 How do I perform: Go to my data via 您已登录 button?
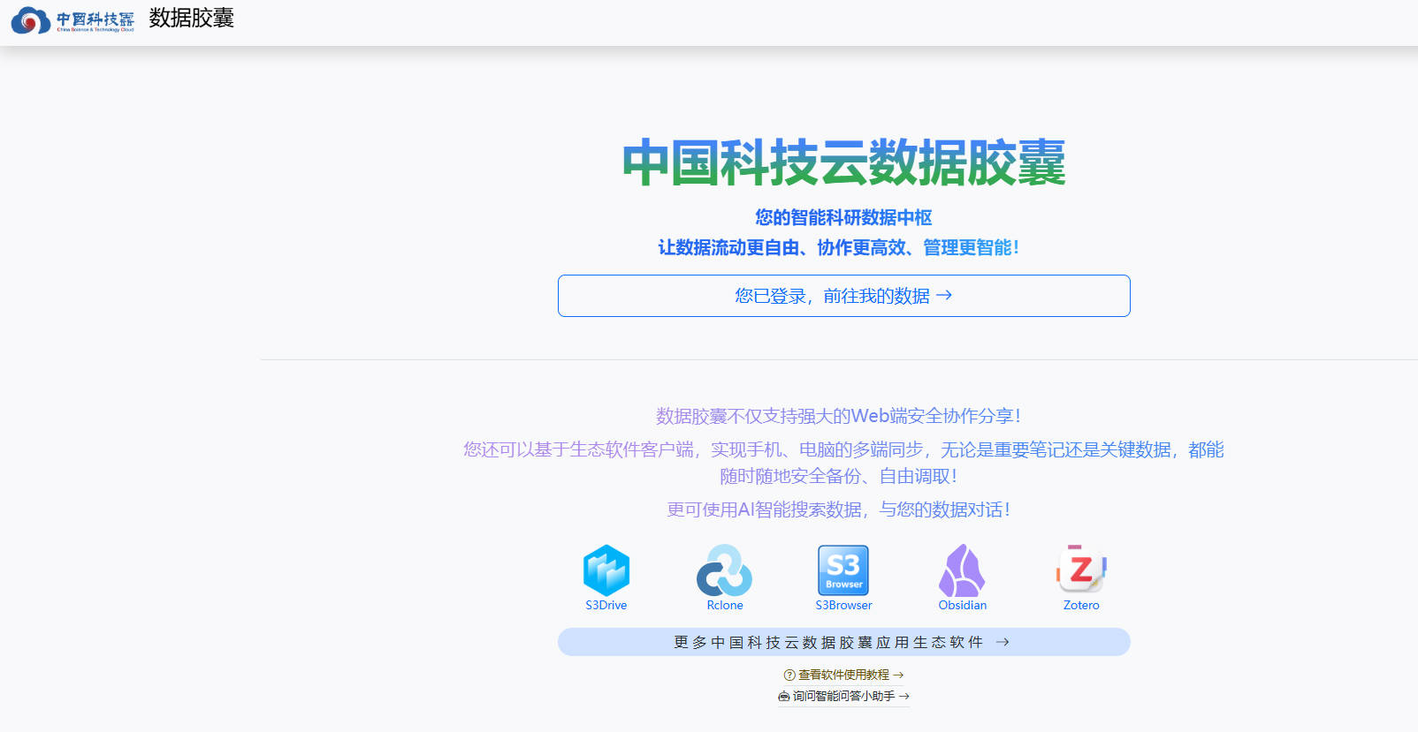(843, 296)
